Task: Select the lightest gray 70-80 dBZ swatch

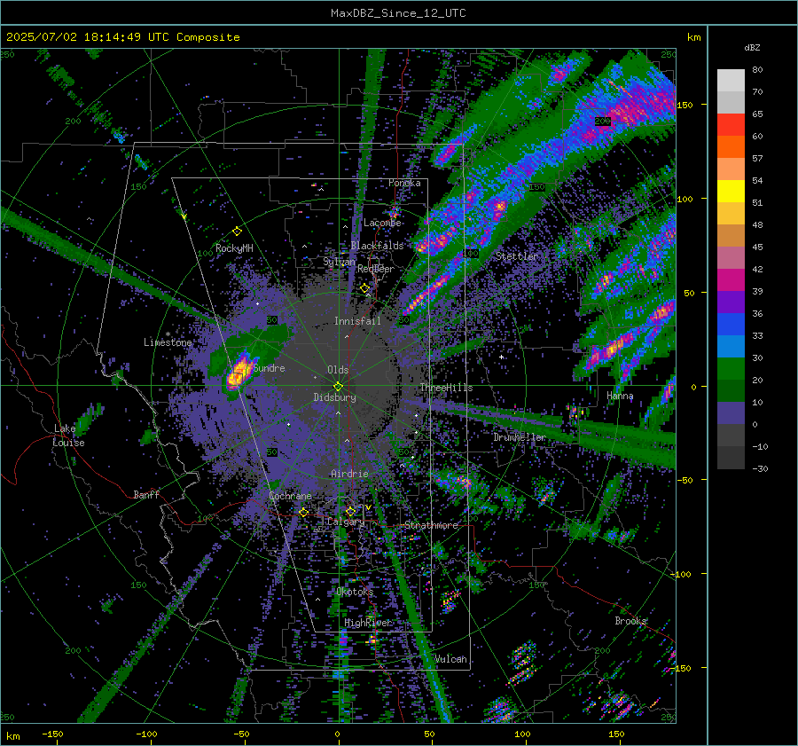Action: click(731, 81)
